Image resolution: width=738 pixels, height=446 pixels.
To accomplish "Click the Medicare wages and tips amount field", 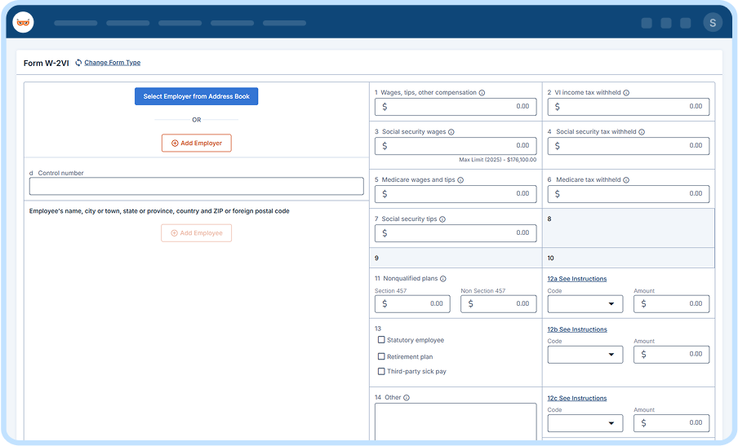I will click(456, 194).
